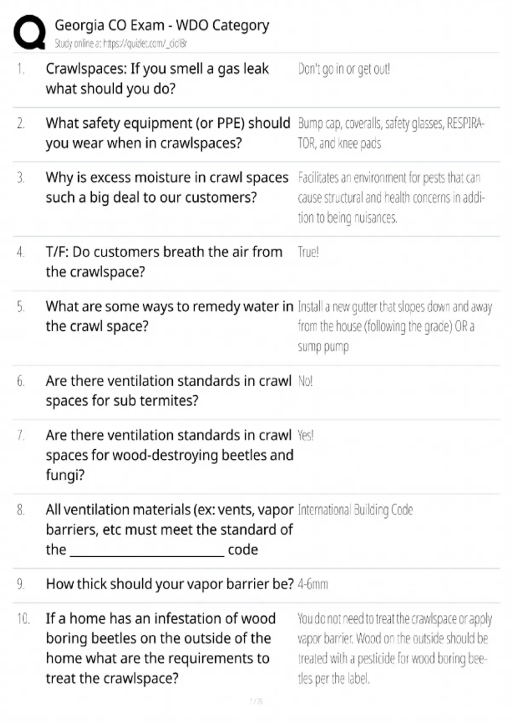Click answer "Don't go in or get out!"
Viewport: 511px width, 724px height.
coord(344,69)
